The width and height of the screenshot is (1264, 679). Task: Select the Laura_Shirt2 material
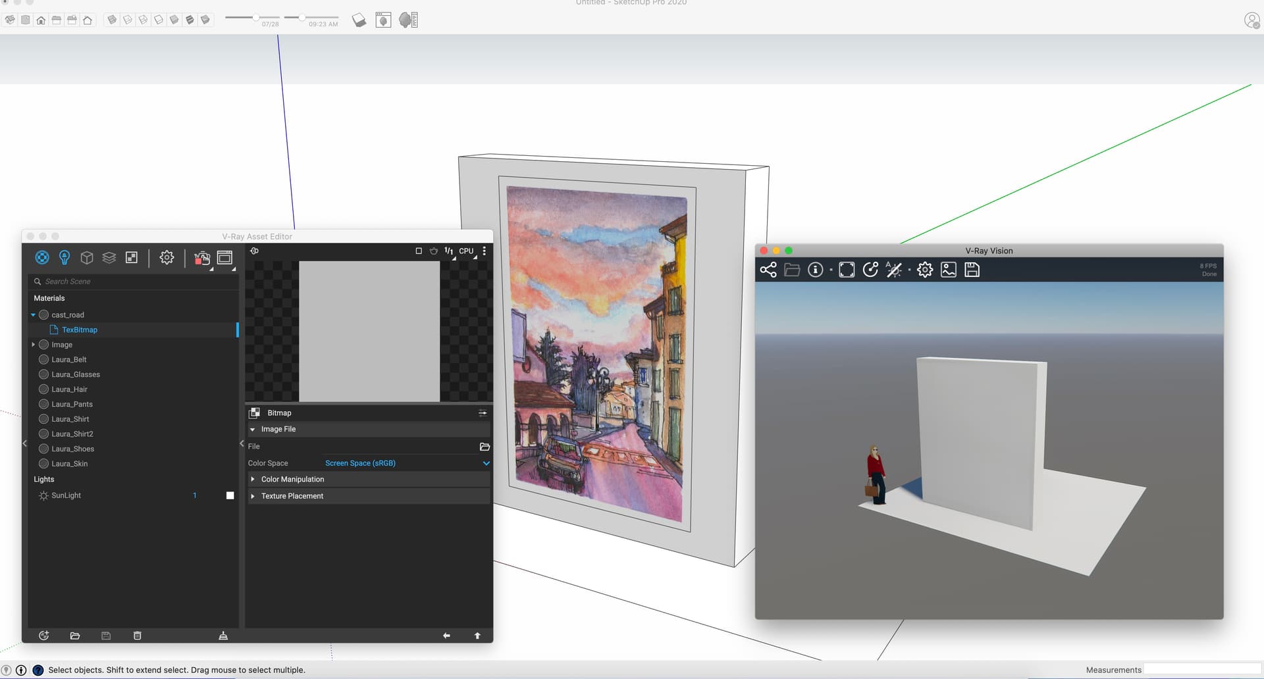tap(72, 434)
